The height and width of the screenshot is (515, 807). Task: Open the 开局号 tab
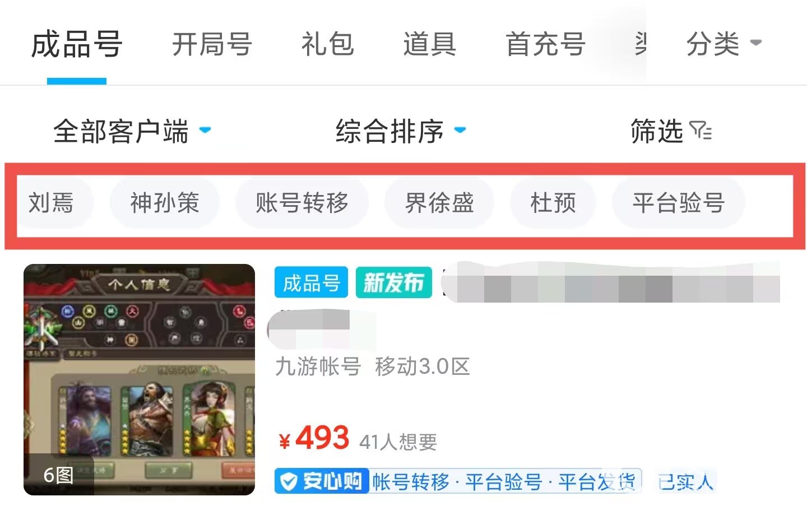tap(212, 44)
